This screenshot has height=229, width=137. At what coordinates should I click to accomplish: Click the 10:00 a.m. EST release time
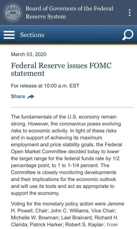[62, 85]
